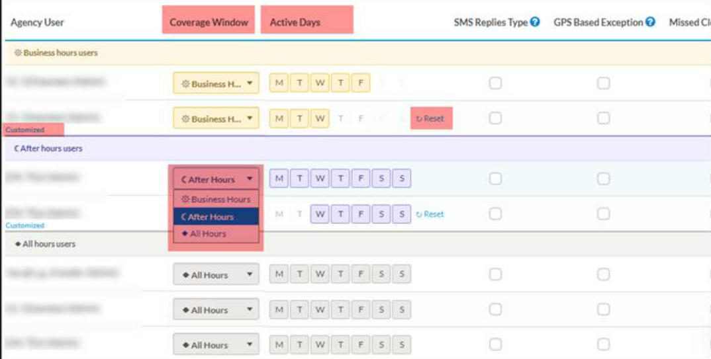Check SMS Replies box in Business row without Reset
The width and height of the screenshot is (711, 359).
point(495,83)
